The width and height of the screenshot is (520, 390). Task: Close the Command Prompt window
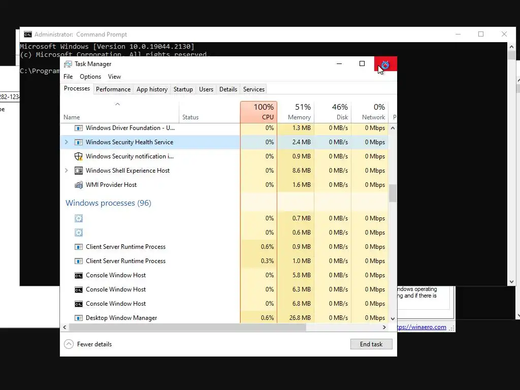[x=504, y=34]
